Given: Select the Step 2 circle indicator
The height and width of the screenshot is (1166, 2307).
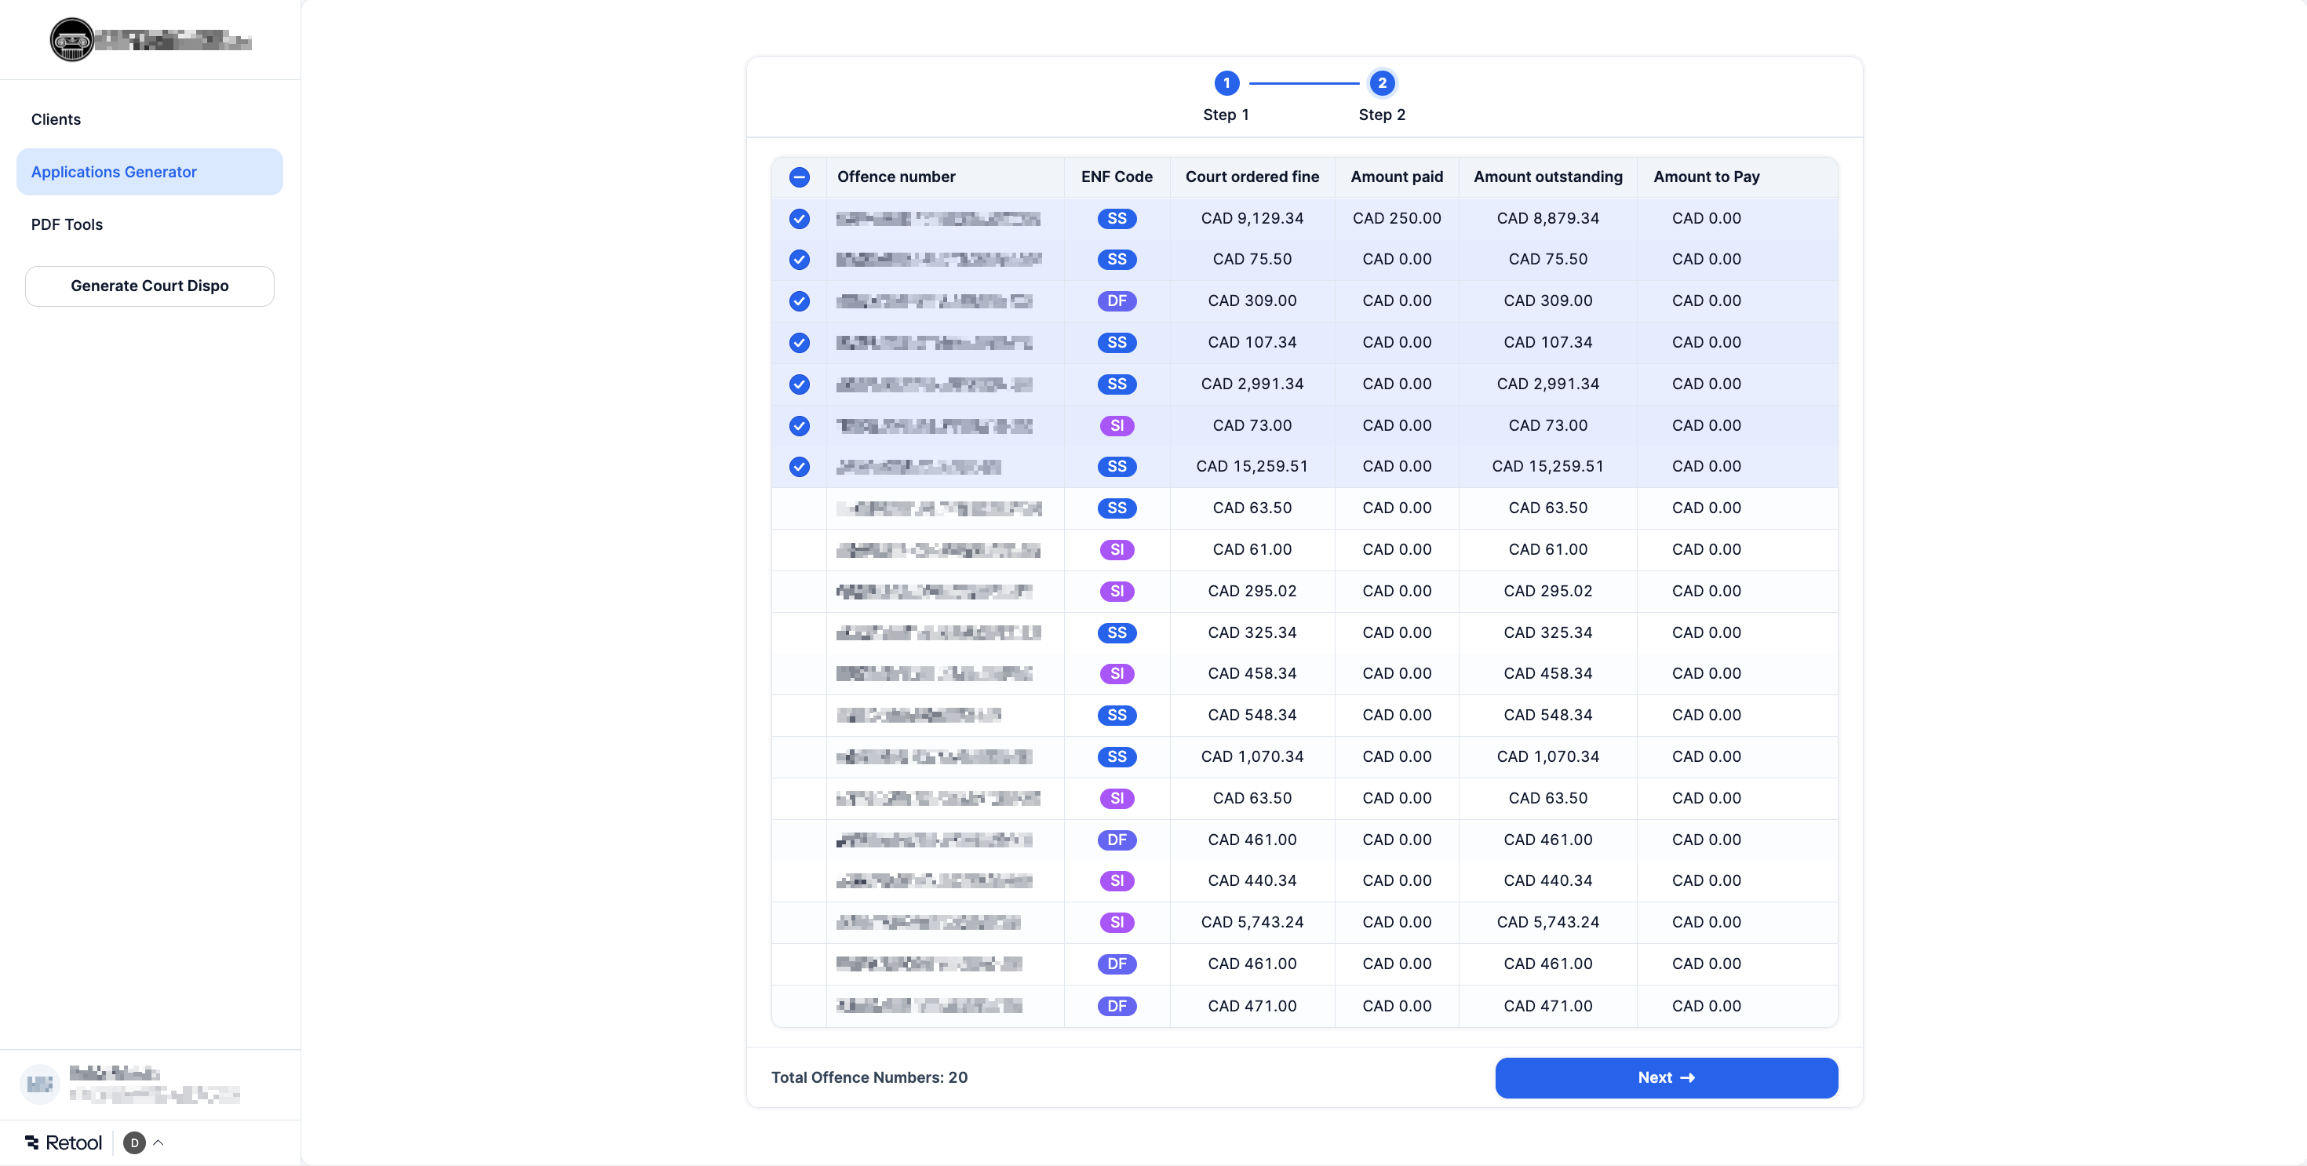Looking at the screenshot, I should [x=1382, y=83].
